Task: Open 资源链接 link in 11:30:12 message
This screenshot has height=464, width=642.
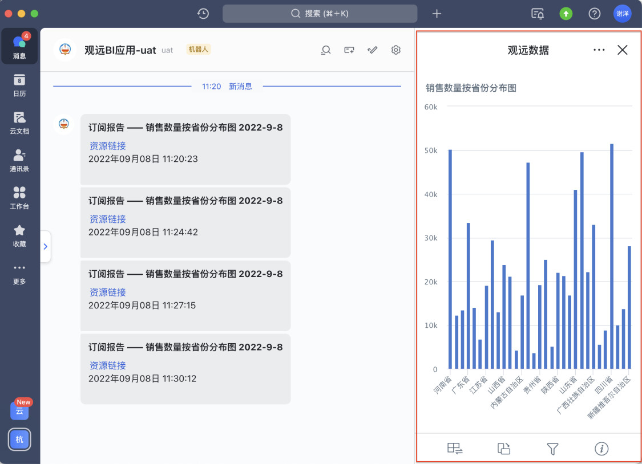Action: click(107, 365)
